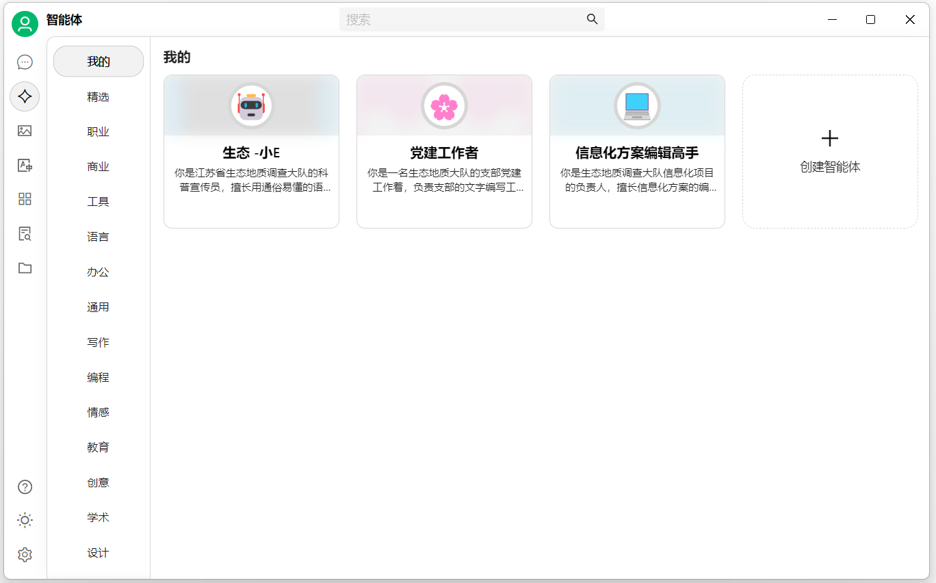Click the help question mark icon
Screen dimensions: 936x583
point(25,487)
